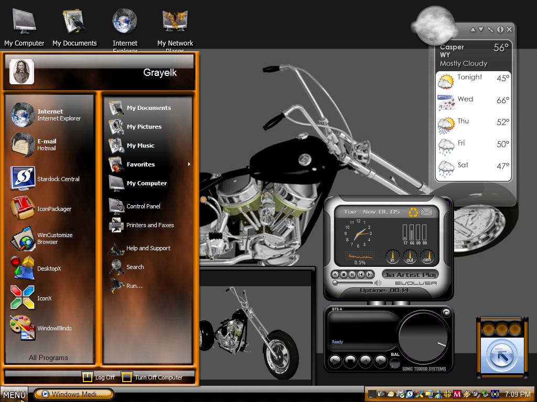Click the My Computer desktop icon
The width and height of the screenshot is (537, 402).
tap(24, 27)
